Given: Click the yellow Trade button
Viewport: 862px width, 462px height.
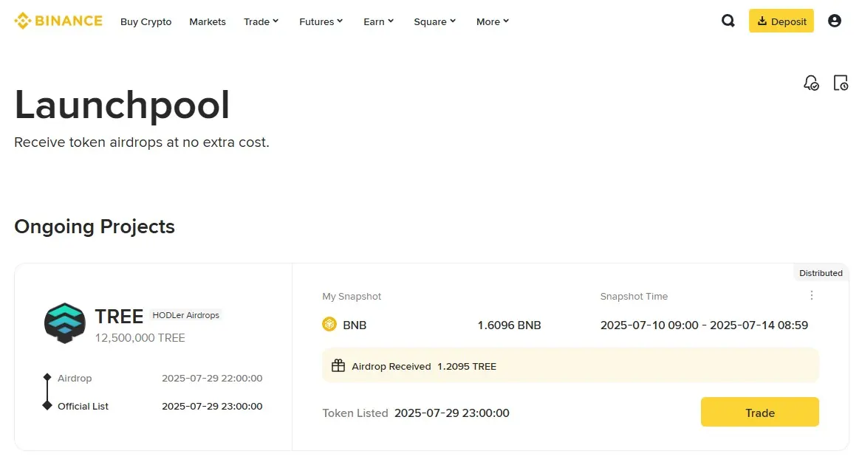Looking at the screenshot, I should click(760, 412).
